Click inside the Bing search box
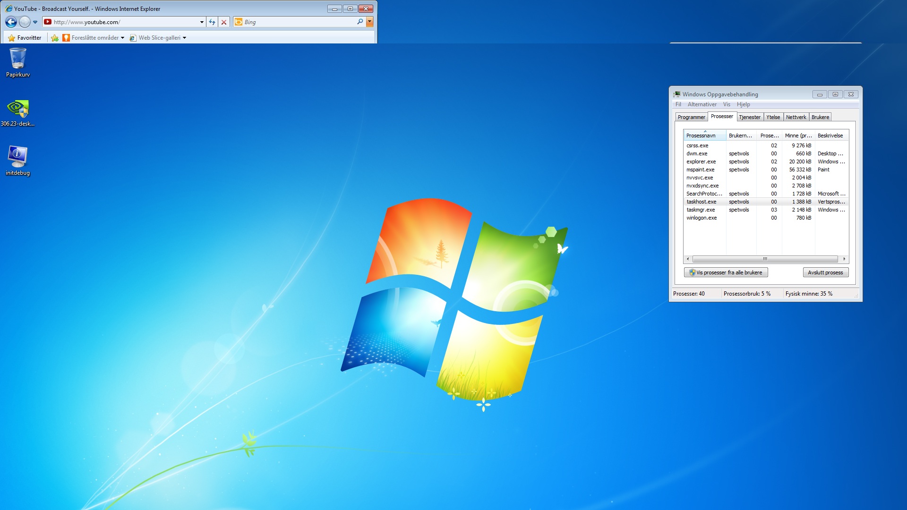Image resolution: width=907 pixels, height=510 pixels. [299, 22]
